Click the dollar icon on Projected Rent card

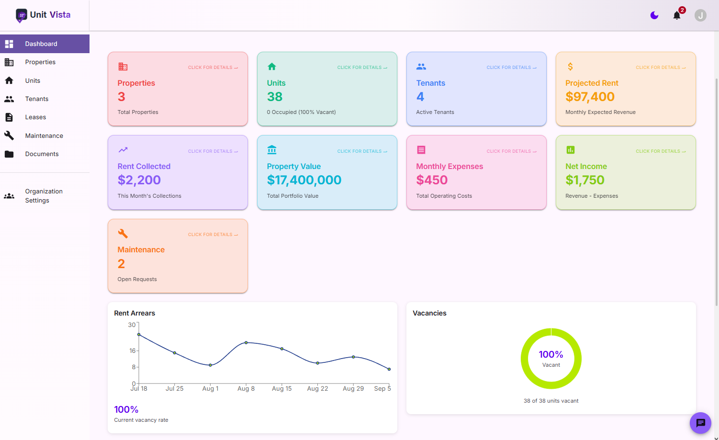coord(571,66)
